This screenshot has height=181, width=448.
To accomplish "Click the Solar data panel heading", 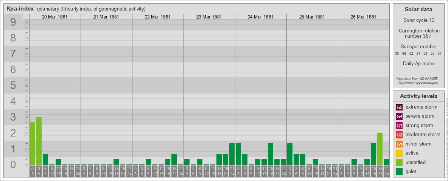I will [x=418, y=9].
